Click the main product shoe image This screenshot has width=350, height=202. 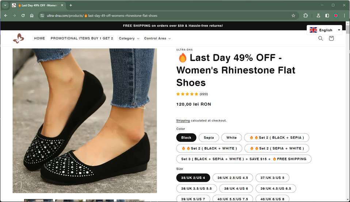point(85,120)
